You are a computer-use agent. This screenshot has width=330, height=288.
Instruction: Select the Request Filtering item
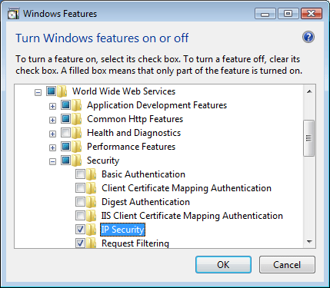tap(135, 243)
